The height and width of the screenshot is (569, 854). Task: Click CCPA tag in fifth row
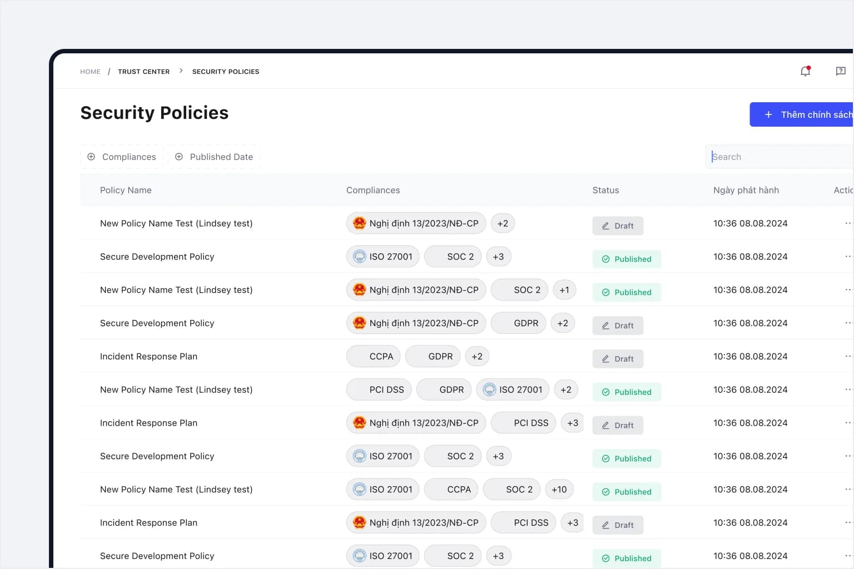(x=374, y=357)
